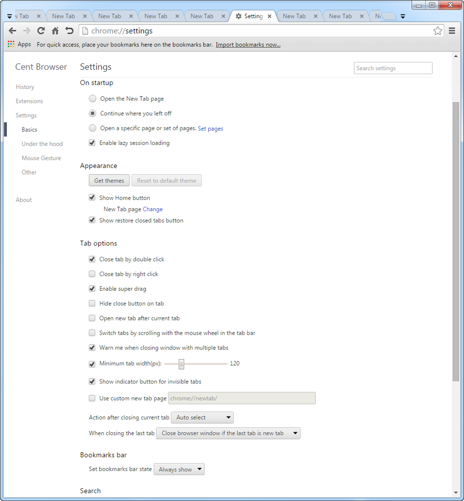Show invisible tabs indicator right of tabs
Viewport: 464px width, 501px height.
[x=403, y=16]
